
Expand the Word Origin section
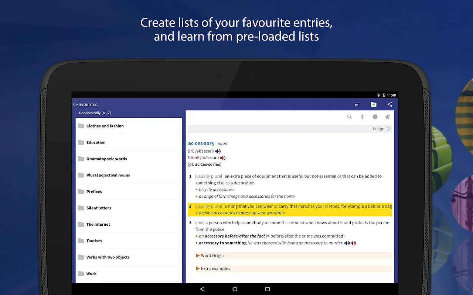293,256
